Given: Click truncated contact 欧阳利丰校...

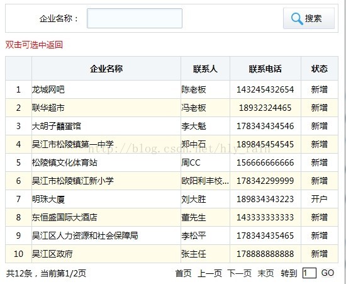Looking at the screenshot, I should point(205,181).
